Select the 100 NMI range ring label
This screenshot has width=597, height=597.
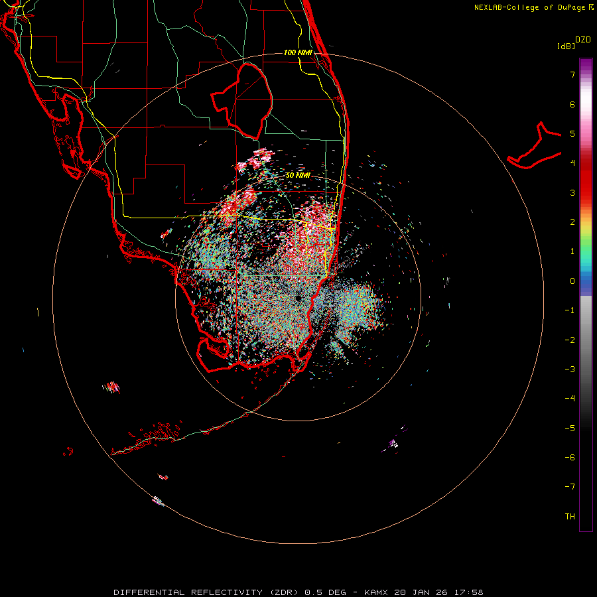pos(298,52)
